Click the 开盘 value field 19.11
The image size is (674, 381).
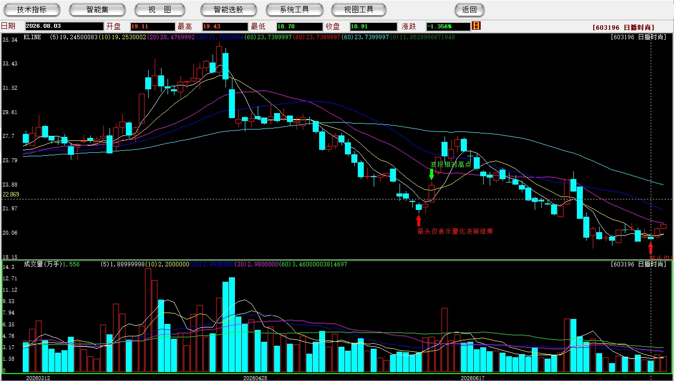[153, 26]
